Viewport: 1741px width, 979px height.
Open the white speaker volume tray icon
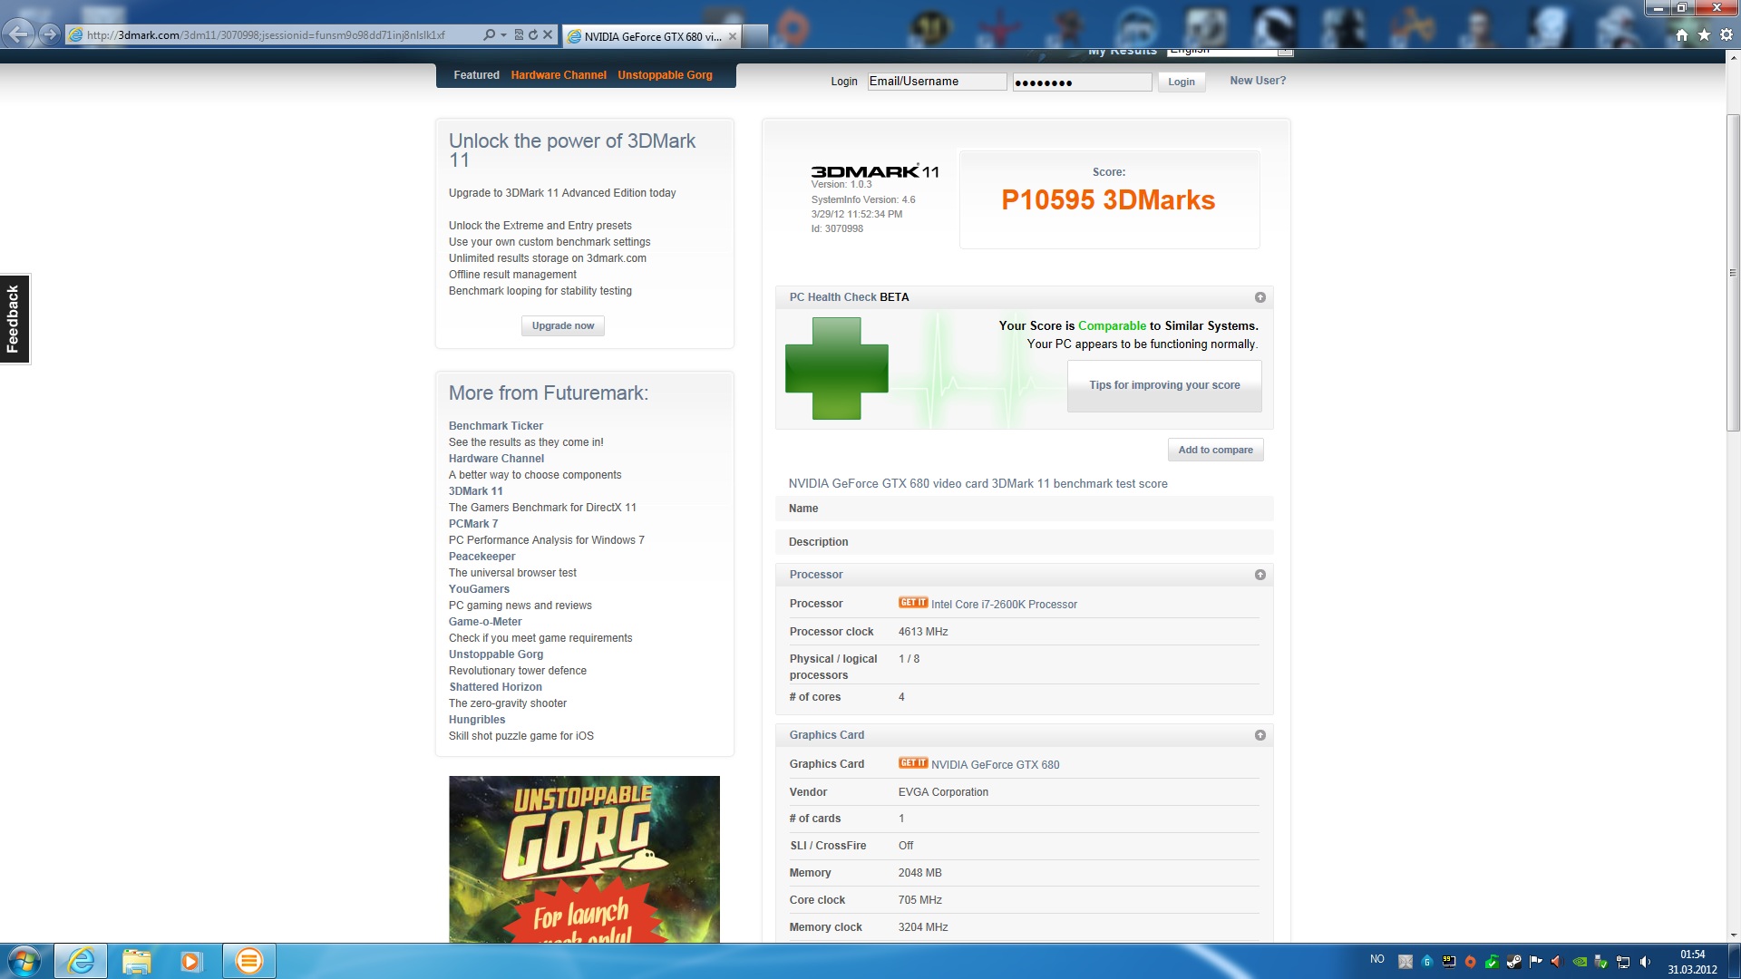click(x=1645, y=962)
